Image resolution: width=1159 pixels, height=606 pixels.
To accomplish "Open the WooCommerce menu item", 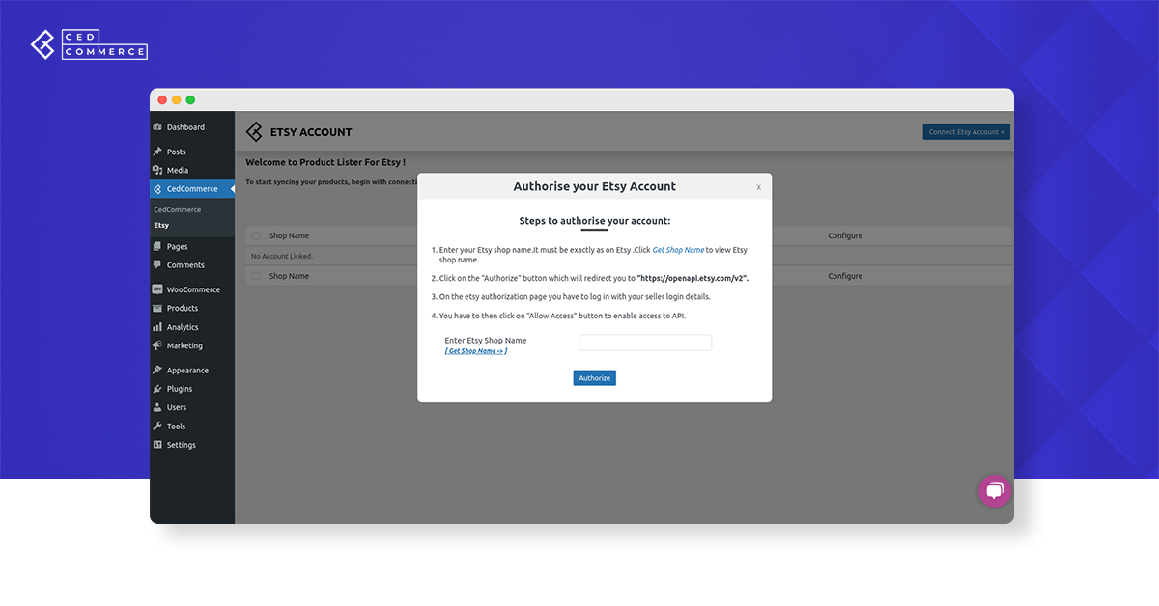I will point(192,289).
